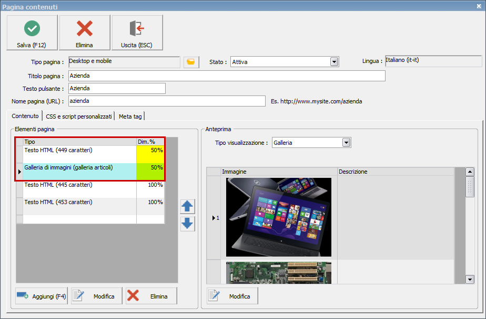Open the Stato dropdown showing Attiva
Image resolution: width=486 pixels, height=319 pixels.
point(334,62)
